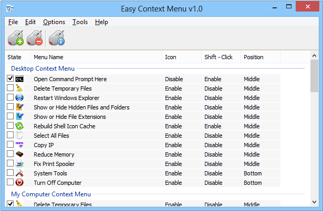The image size is (323, 211).
Task: Uncheck the Open Command Prompt Here checkbox
Action: coord(10,79)
